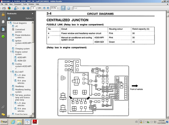This screenshot has height=125, width=169.
Task: Open the View menu
Action: (11, 4)
